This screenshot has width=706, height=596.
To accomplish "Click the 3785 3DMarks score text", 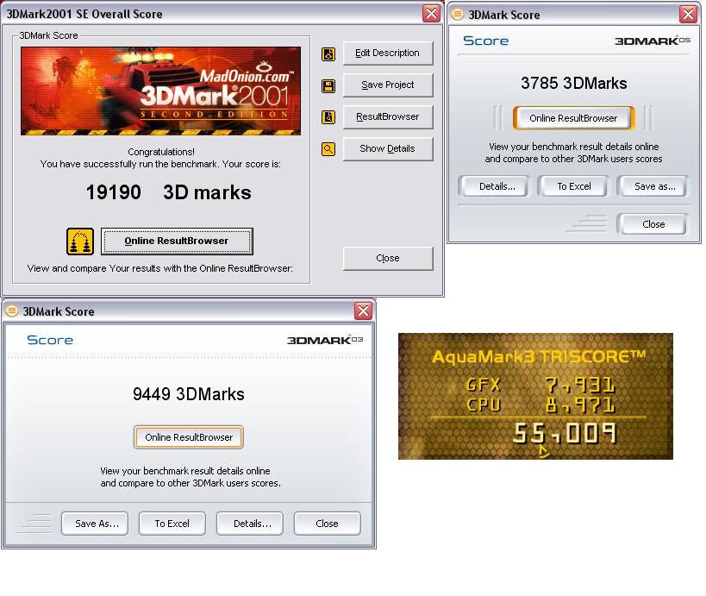I will (x=573, y=83).
